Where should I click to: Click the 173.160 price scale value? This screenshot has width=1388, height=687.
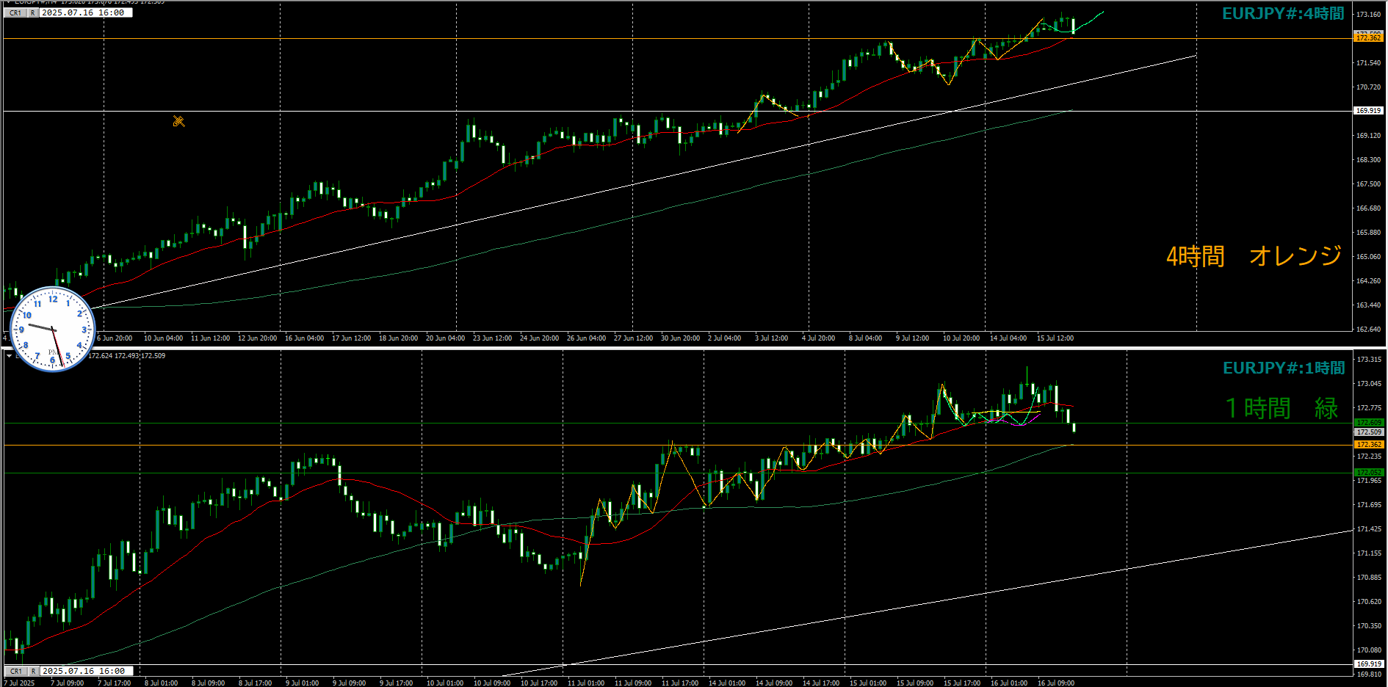click(x=1368, y=15)
